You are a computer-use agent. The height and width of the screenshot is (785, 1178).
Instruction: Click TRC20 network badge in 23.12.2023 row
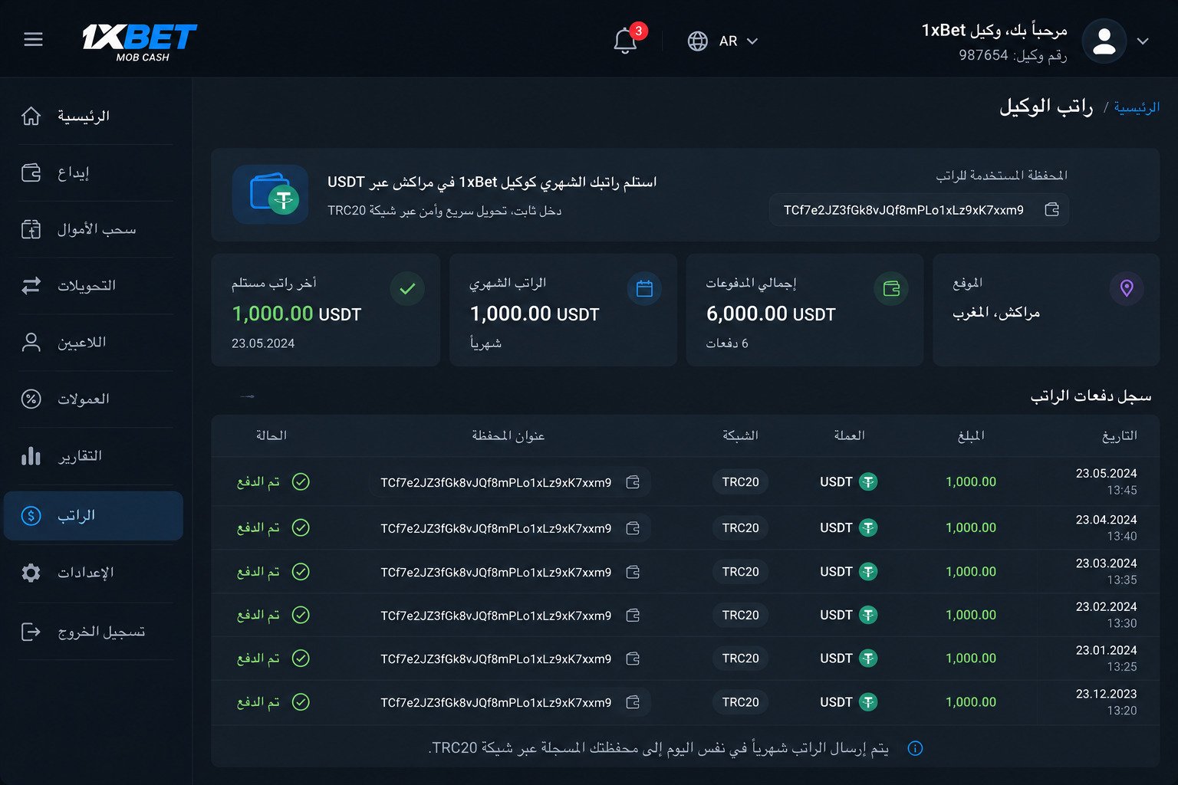coord(740,701)
